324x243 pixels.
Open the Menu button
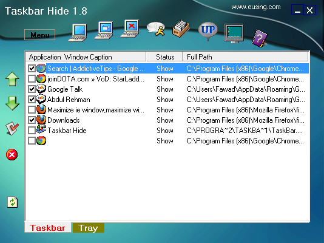pos(39,35)
